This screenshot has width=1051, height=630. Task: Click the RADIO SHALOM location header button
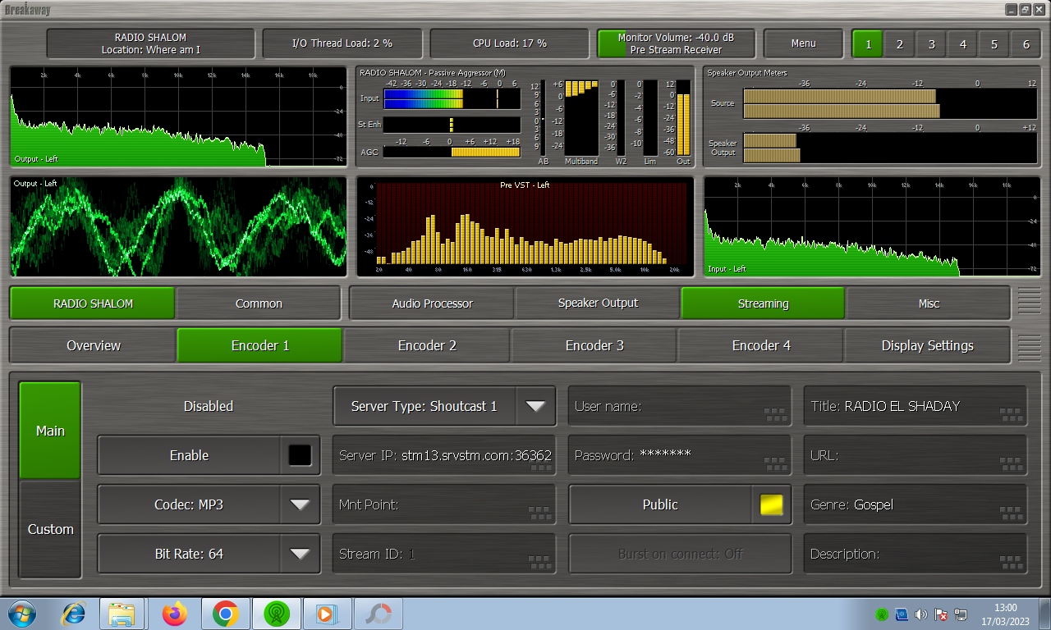pos(150,43)
